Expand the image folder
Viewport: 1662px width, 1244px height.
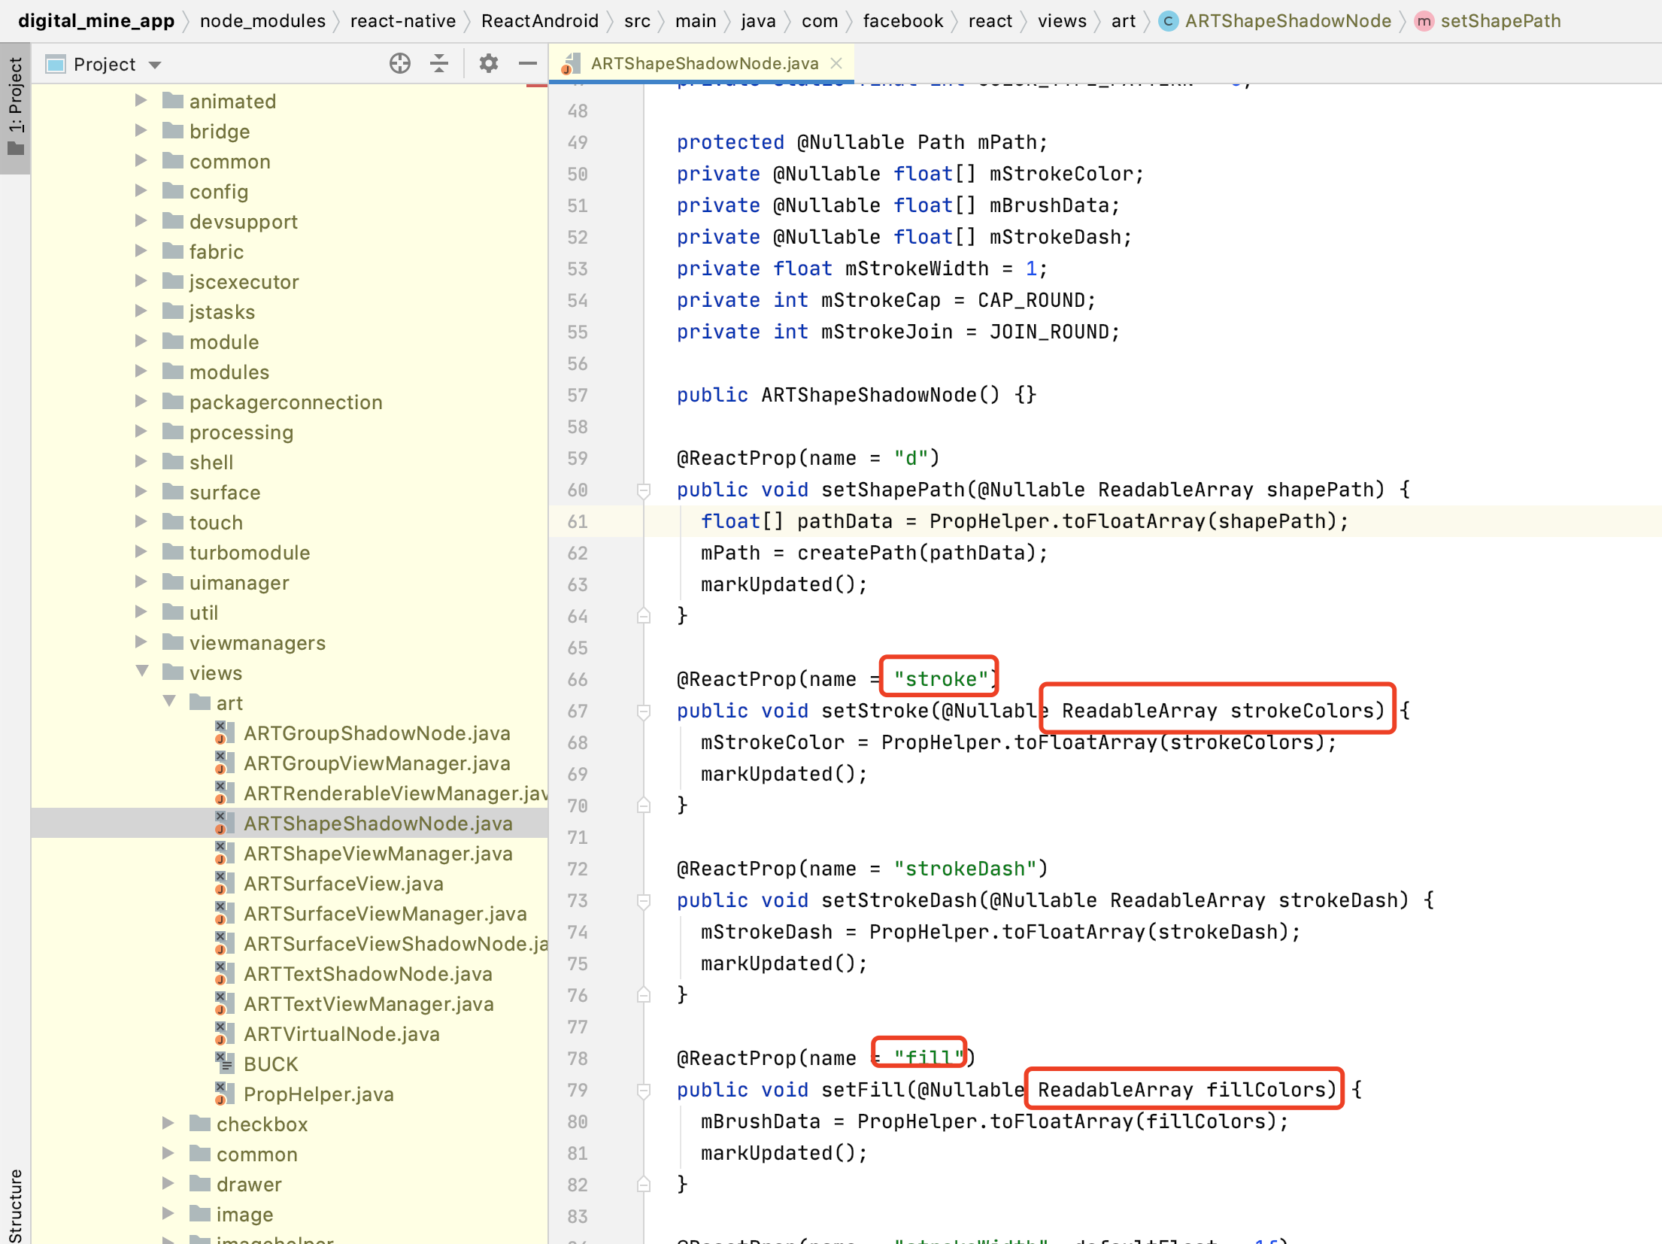click(x=168, y=1214)
